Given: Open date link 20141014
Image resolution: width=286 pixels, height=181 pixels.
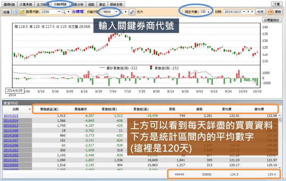Looking at the screenshot, I should 11,121.
